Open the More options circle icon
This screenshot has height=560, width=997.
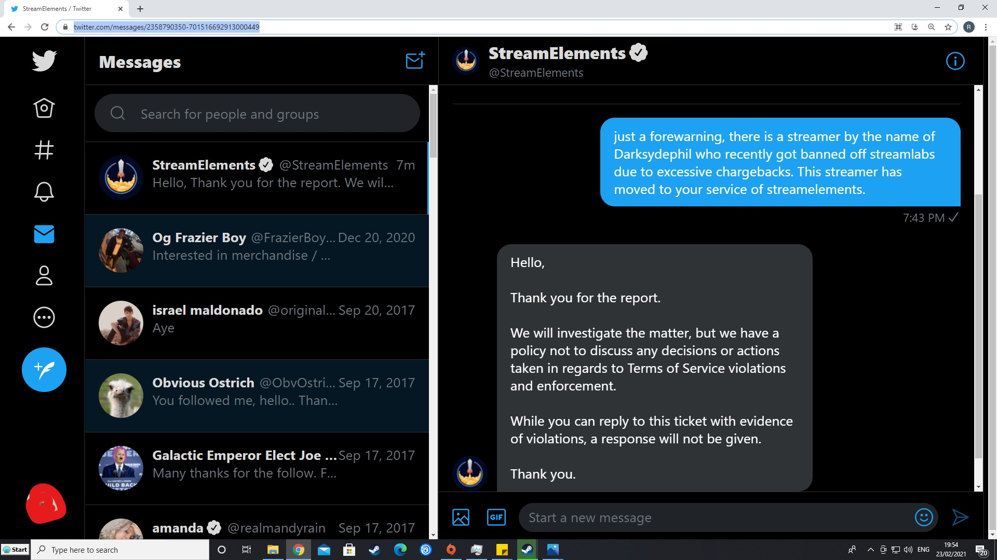click(44, 317)
